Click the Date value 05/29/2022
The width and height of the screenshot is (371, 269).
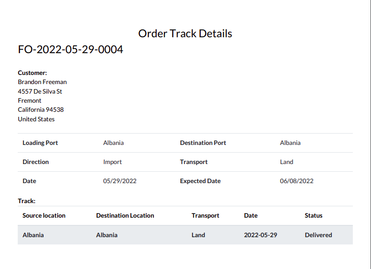click(x=120, y=181)
